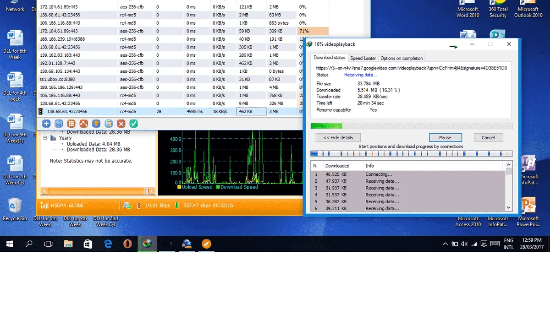Open Microsoft PowerPoint desktop shortcut

(x=528, y=211)
